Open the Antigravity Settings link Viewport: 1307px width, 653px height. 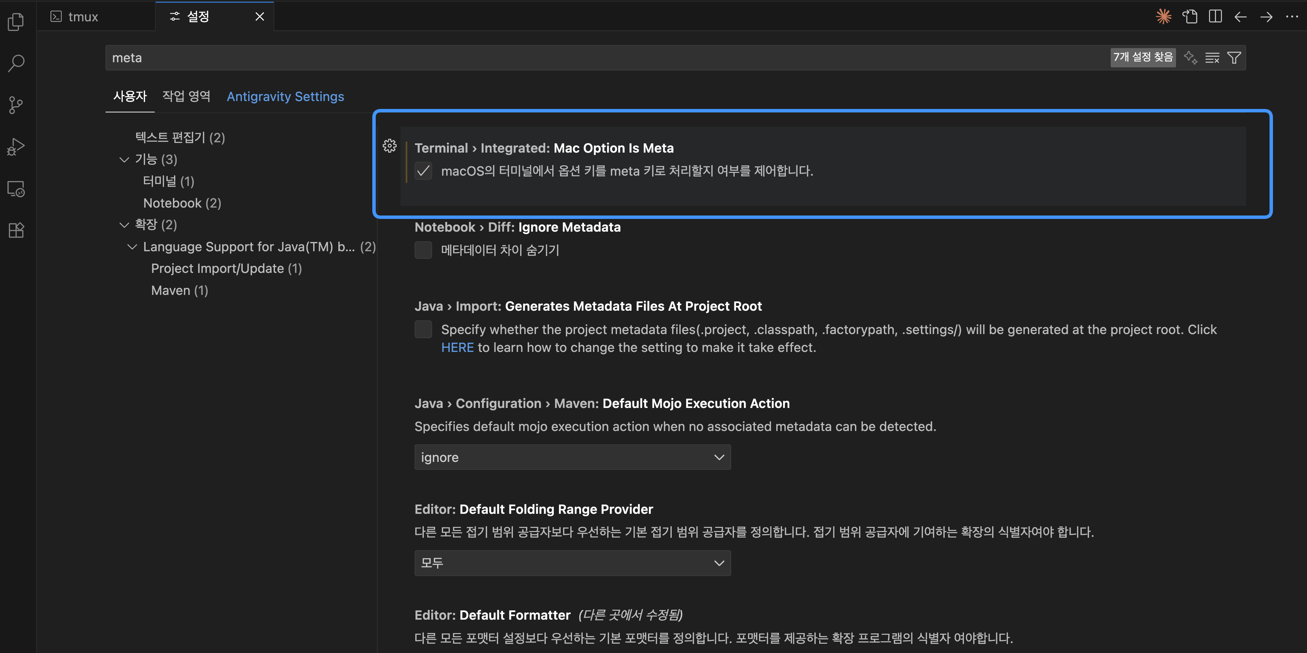click(x=285, y=96)
